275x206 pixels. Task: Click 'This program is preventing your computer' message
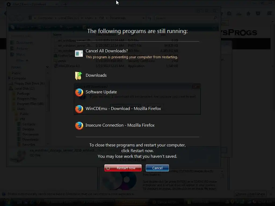(x=132, y=57)
